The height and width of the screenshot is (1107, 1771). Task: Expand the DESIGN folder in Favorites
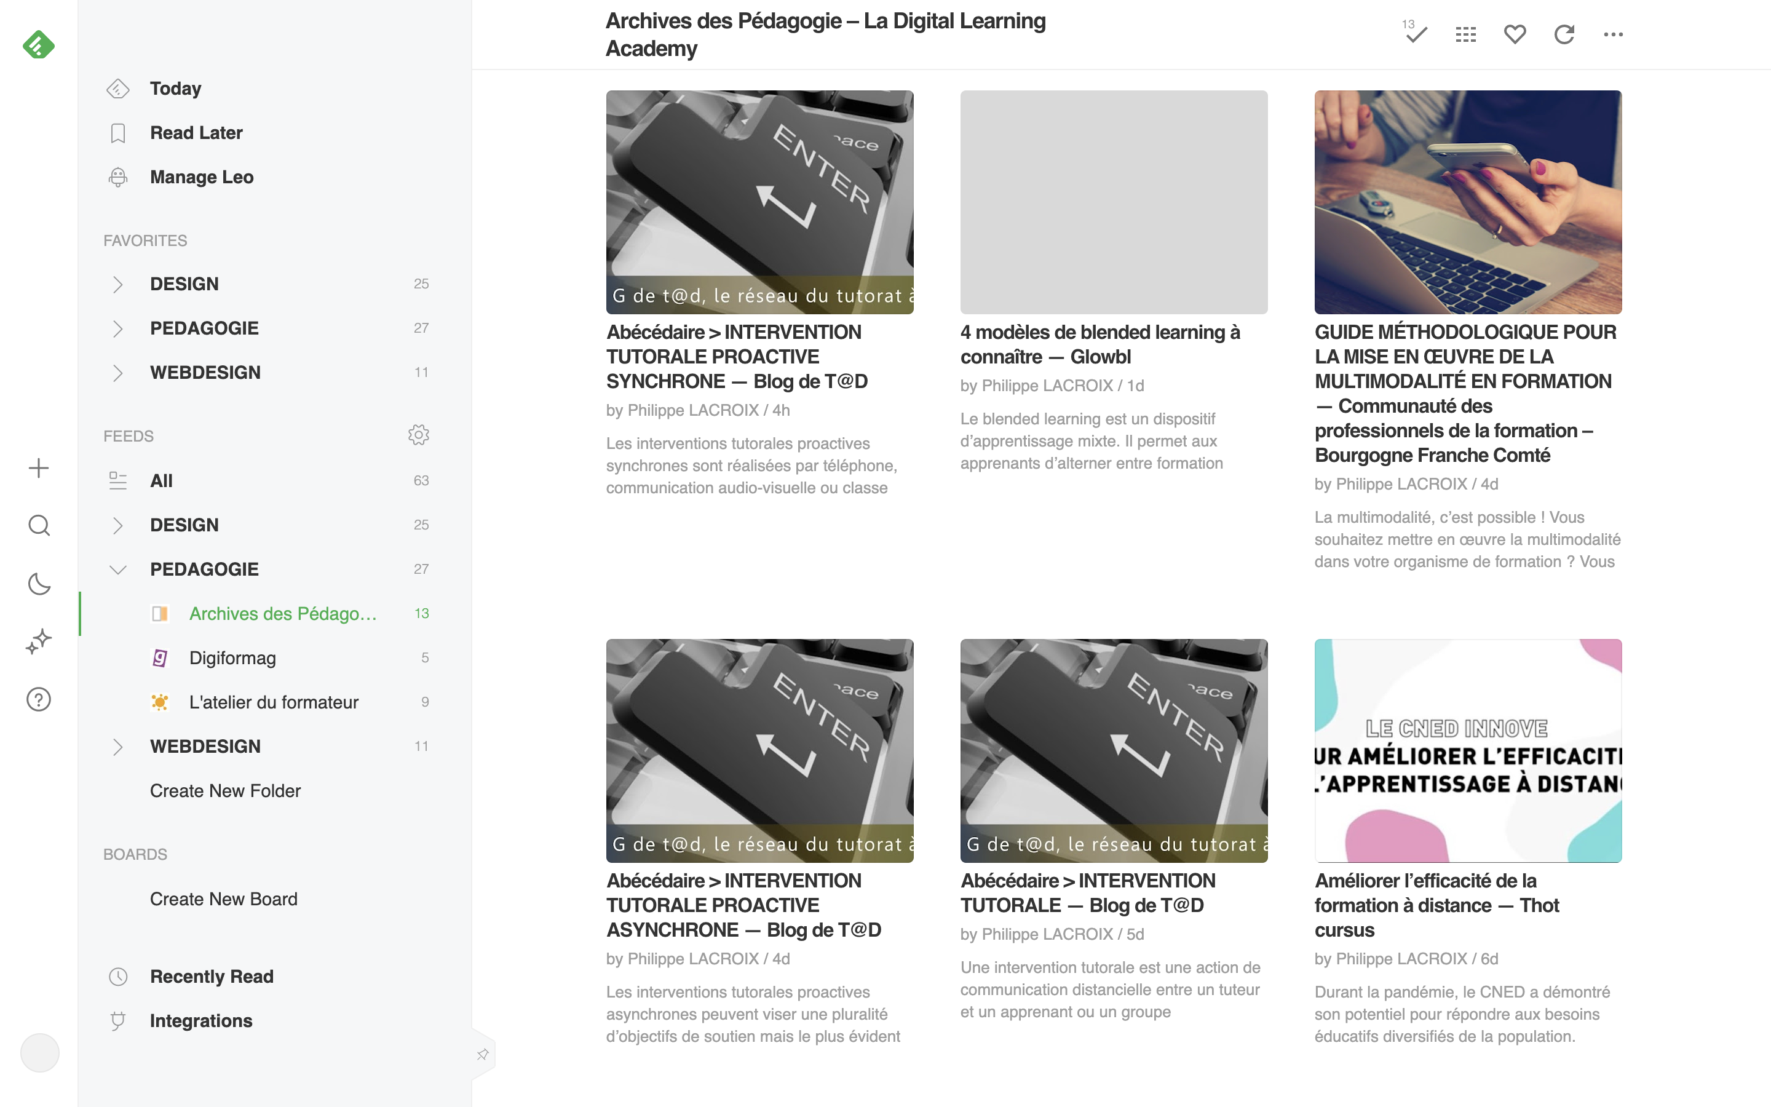[117, 284]
